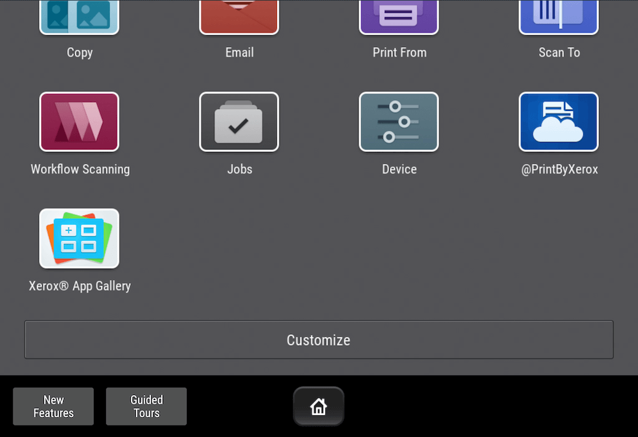Start Workflow Scanning
The width and height of the screenshot is (638, 437).
pos(79,122)
